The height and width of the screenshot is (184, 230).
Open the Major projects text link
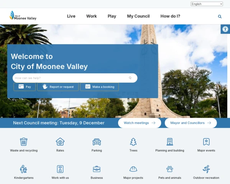(x=133, y=178)
